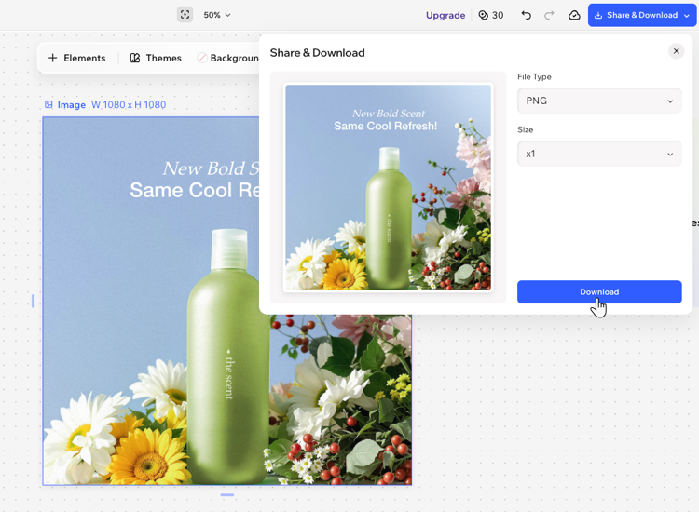Open the Elements menu
The width and height of the screenshot is (699, 512).
coord(77,58)
